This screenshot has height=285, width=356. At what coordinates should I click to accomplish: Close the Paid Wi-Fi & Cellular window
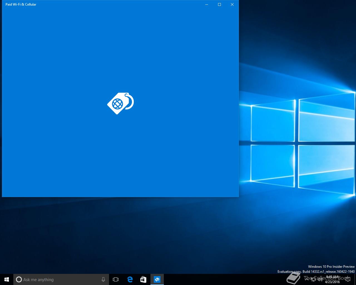pyautogui.click(x=232, y=4)
